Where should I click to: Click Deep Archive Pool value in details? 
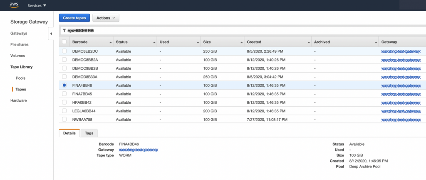[364, 166]
